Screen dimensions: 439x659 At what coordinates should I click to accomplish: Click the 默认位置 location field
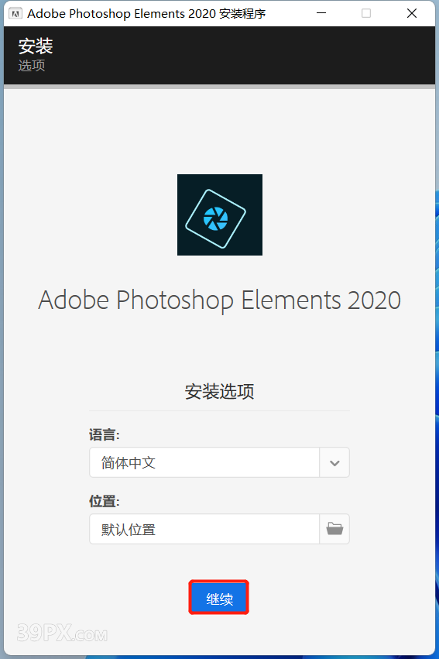click(x=204, y=529)
